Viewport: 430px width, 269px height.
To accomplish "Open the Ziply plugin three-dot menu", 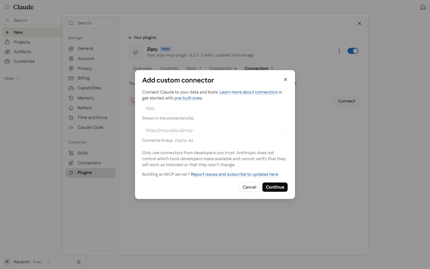I will pos(339,51).
